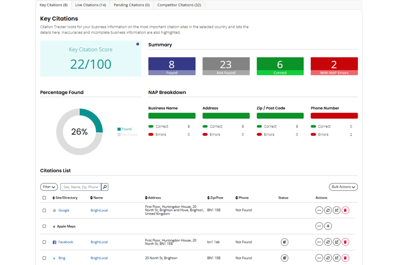This screenshot has height=265, width=398.
Task: Click the Bing status icon
Action: point(285,258)
